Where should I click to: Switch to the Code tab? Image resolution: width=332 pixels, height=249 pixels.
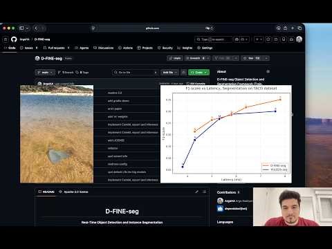10,48
